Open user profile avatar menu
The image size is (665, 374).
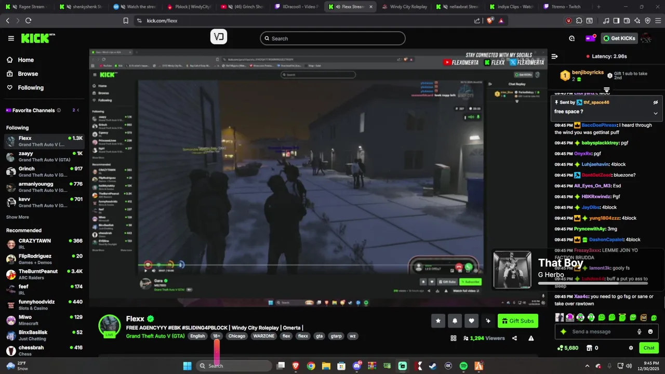[x=646, y=38]
